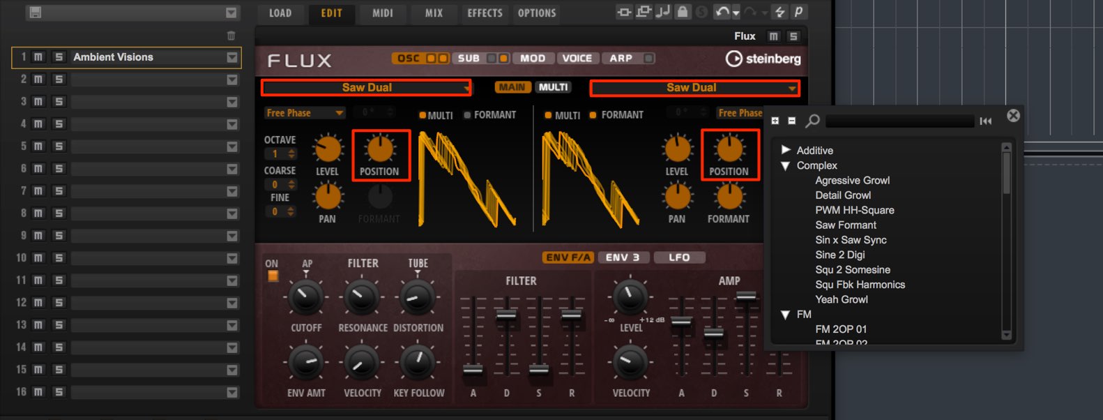This screenshot has height=420, width=1103.
Task: Open oscillator 2 Free Phase dropdown
Action: pyautogui.click(x=740, y=113)
